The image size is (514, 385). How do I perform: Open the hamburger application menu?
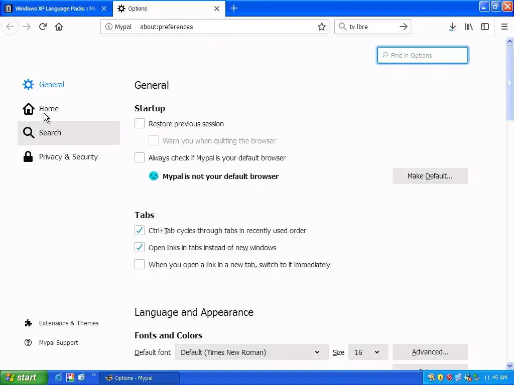[x=504, y=27]
